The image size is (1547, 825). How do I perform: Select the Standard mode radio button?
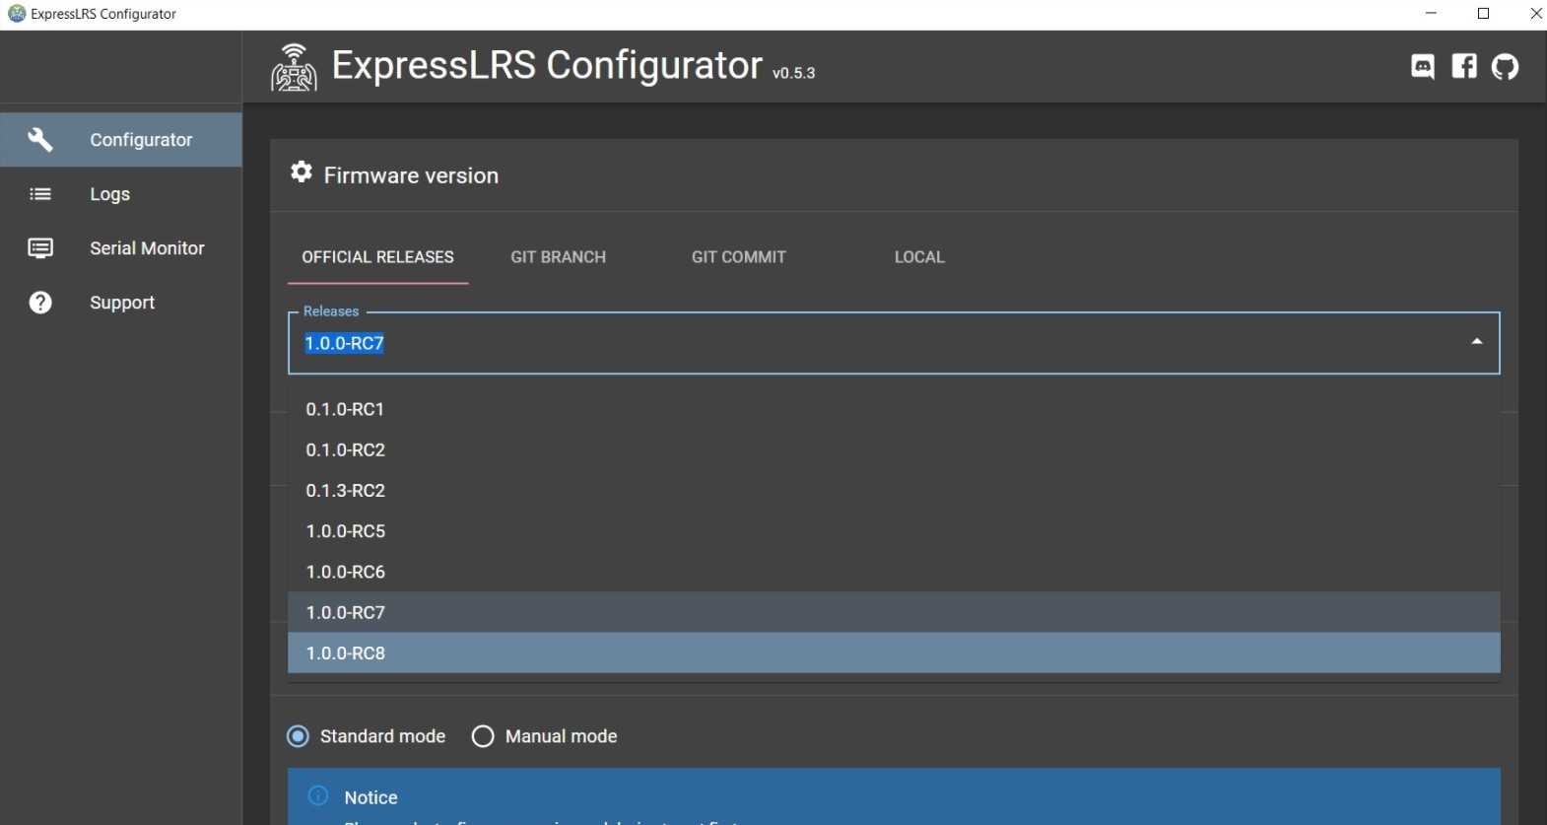[x=298, y=736]
